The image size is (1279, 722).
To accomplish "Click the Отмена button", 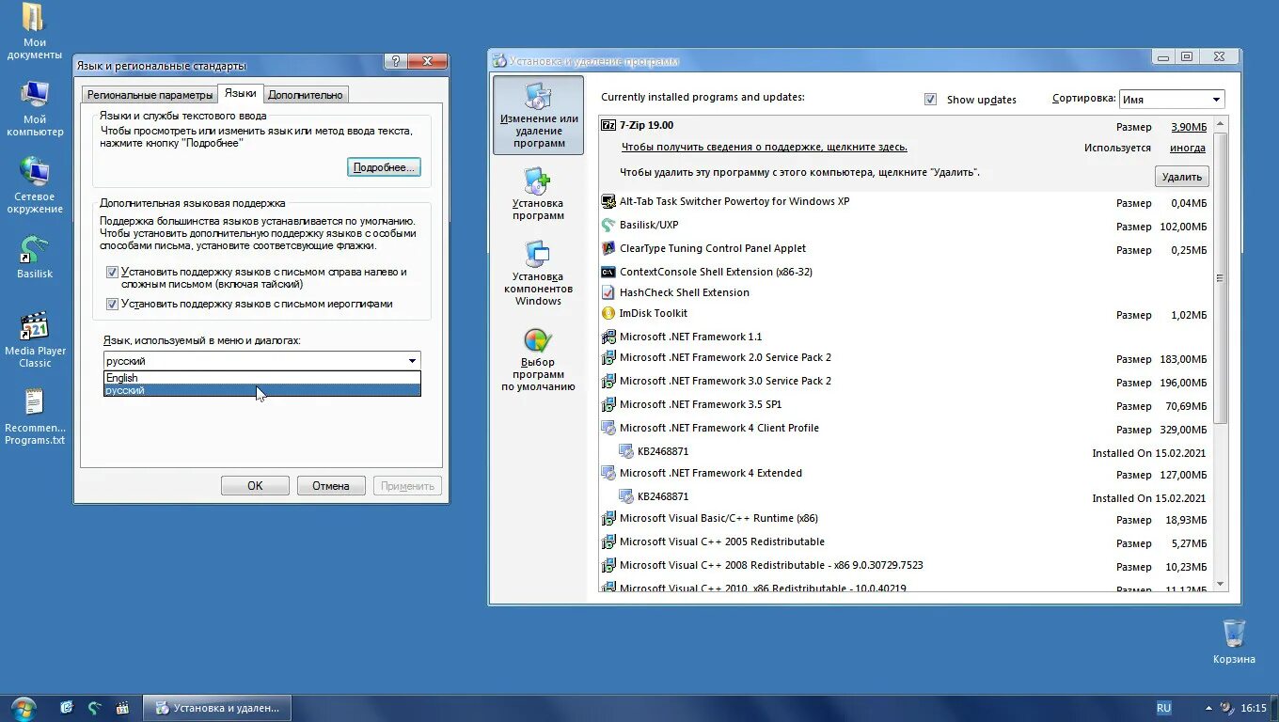I will point(331,486).
